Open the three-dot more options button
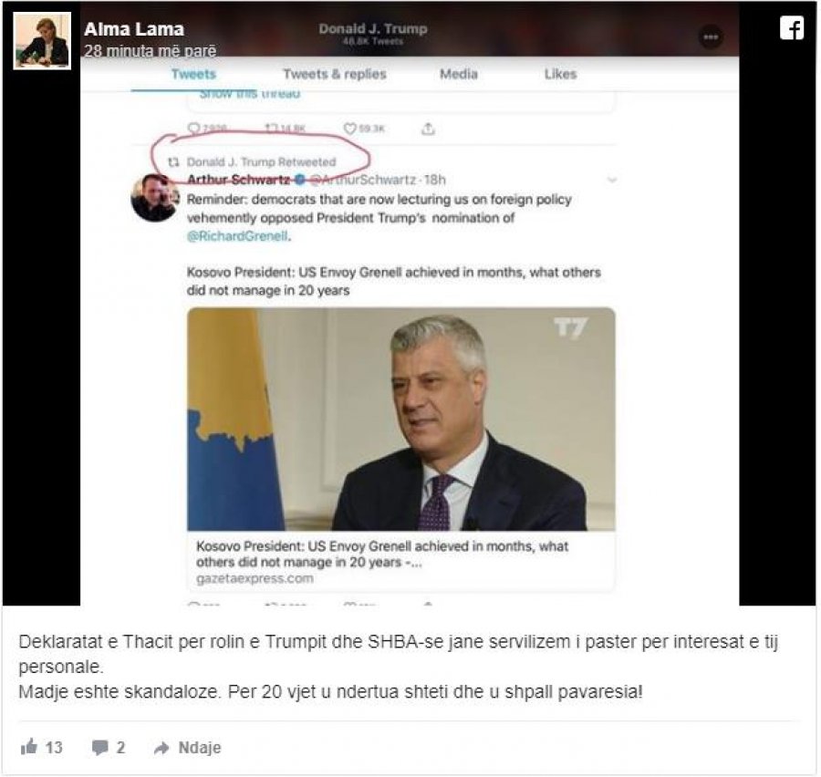The width and height of the screenshot is (821, 777). click(711, 37)
